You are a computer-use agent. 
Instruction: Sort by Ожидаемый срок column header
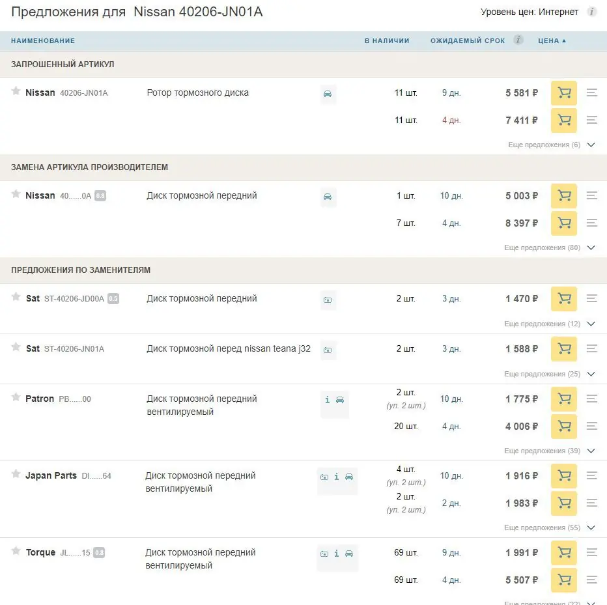(x=468, y=40)
